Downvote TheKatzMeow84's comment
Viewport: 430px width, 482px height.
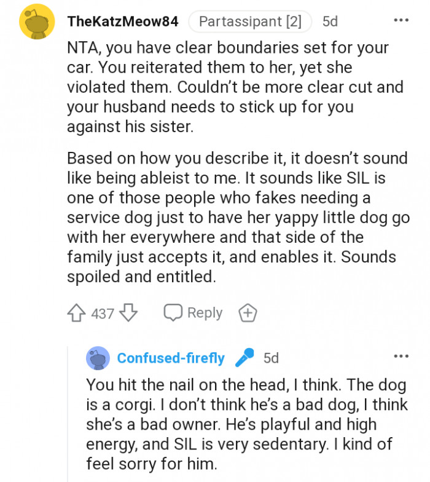(x=128, y=314)
